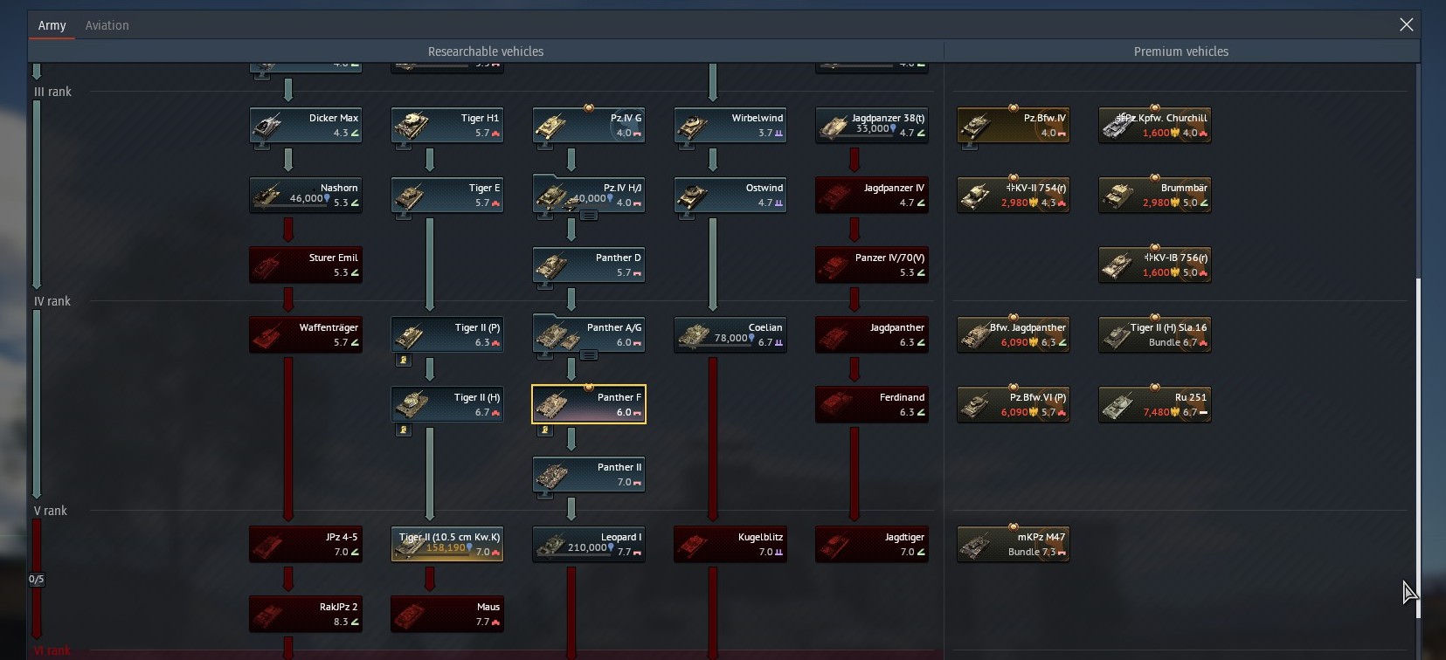Click the Ostwind vehicle icon
Viewport: 1446px width, 660px height.
pos(692,196)
